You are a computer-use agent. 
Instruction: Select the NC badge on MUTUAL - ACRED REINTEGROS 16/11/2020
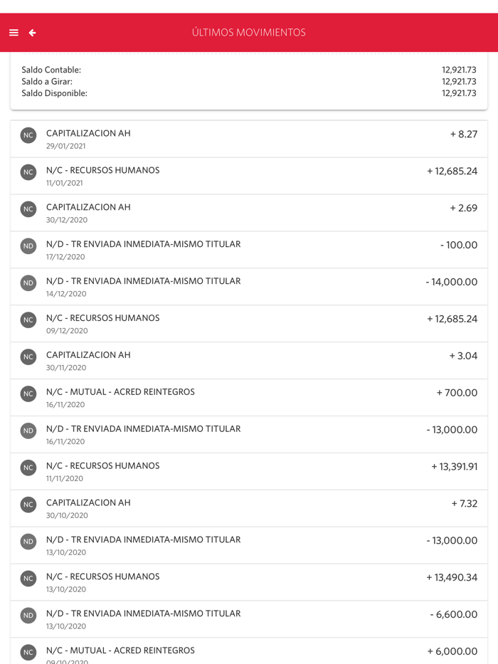coord(28,394)
